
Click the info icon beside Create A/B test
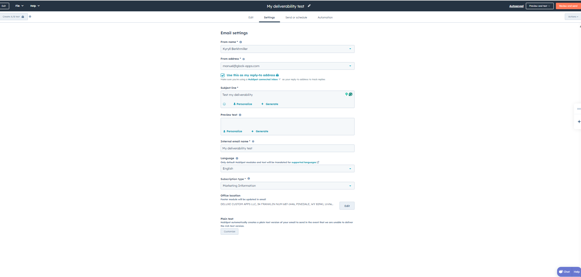pyautogui.click(x=30, y=17)
